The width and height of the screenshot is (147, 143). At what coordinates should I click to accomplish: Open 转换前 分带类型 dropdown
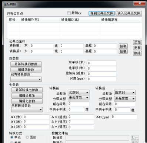(x=78, y=98)
